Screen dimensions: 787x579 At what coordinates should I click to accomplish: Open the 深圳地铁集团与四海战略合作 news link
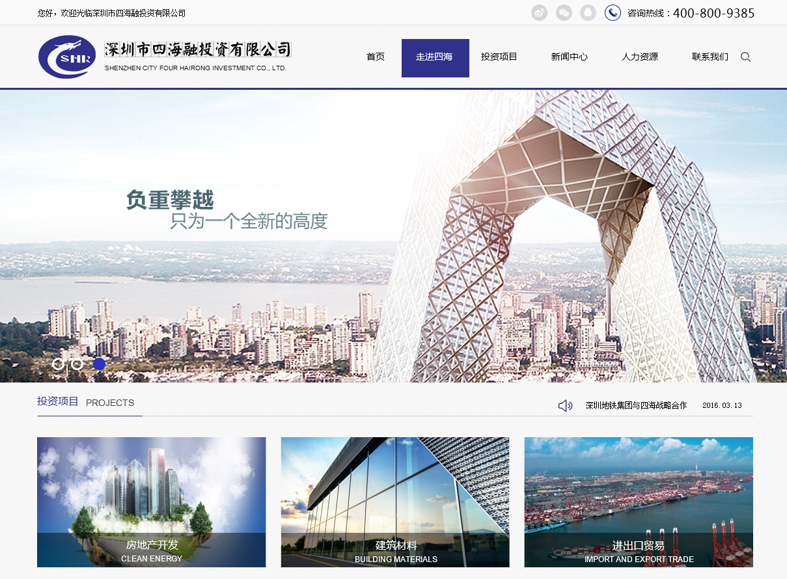click(636, 406)
